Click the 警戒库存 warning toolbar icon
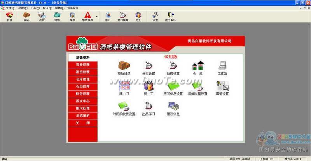 pos(87,17)
